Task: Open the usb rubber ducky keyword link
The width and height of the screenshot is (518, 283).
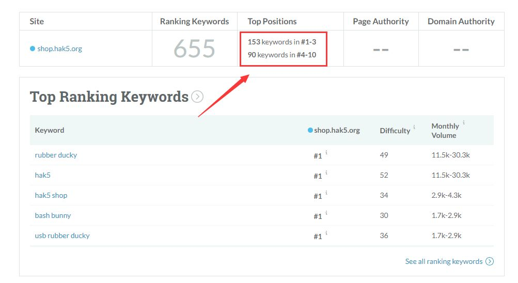Action: pyautogui.click(x=62, y=235)
